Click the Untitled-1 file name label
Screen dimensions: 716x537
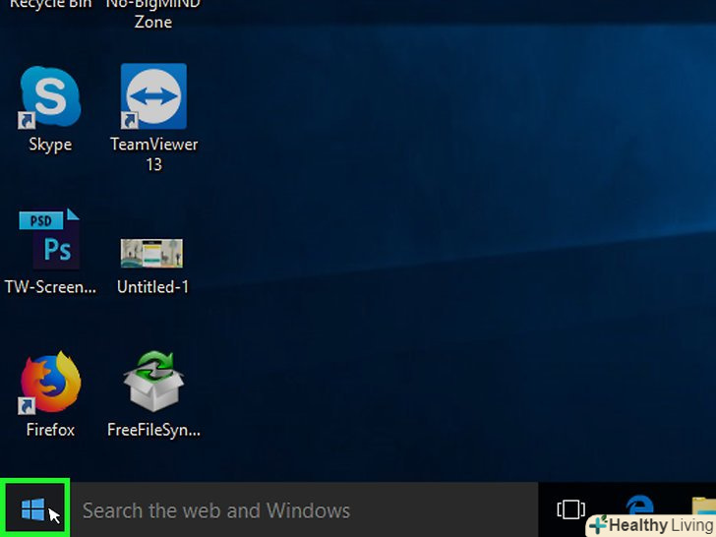click(152, 287)
